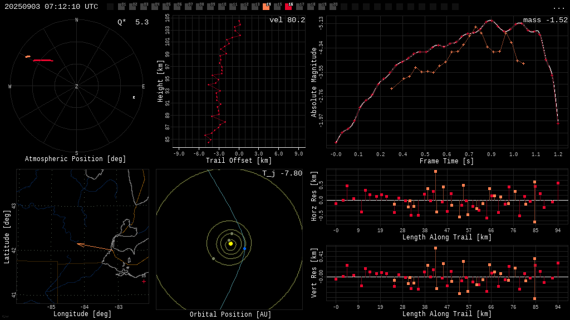Click the gray station 05 box

166,6
